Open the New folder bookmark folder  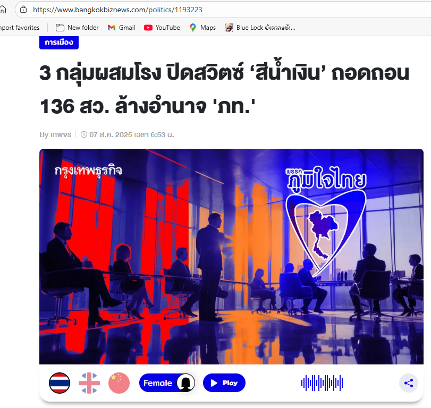click(x=77, y=28)
